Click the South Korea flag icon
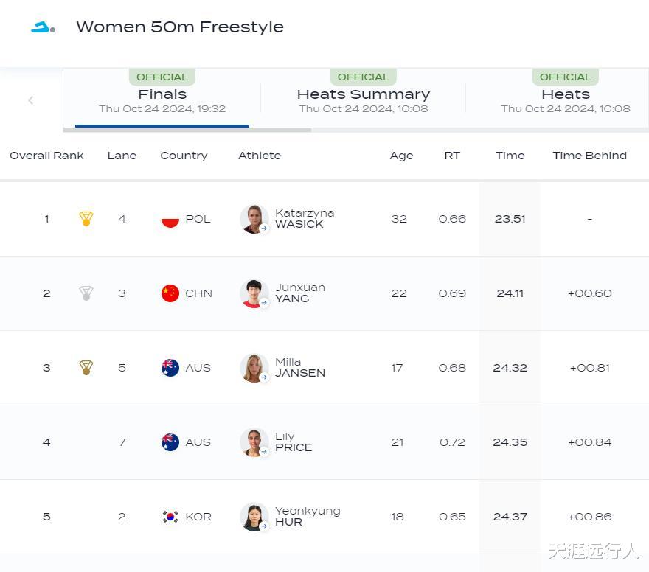Image resolution: width=649 pixels, height=572 pixels. click(x=170, y=517)
